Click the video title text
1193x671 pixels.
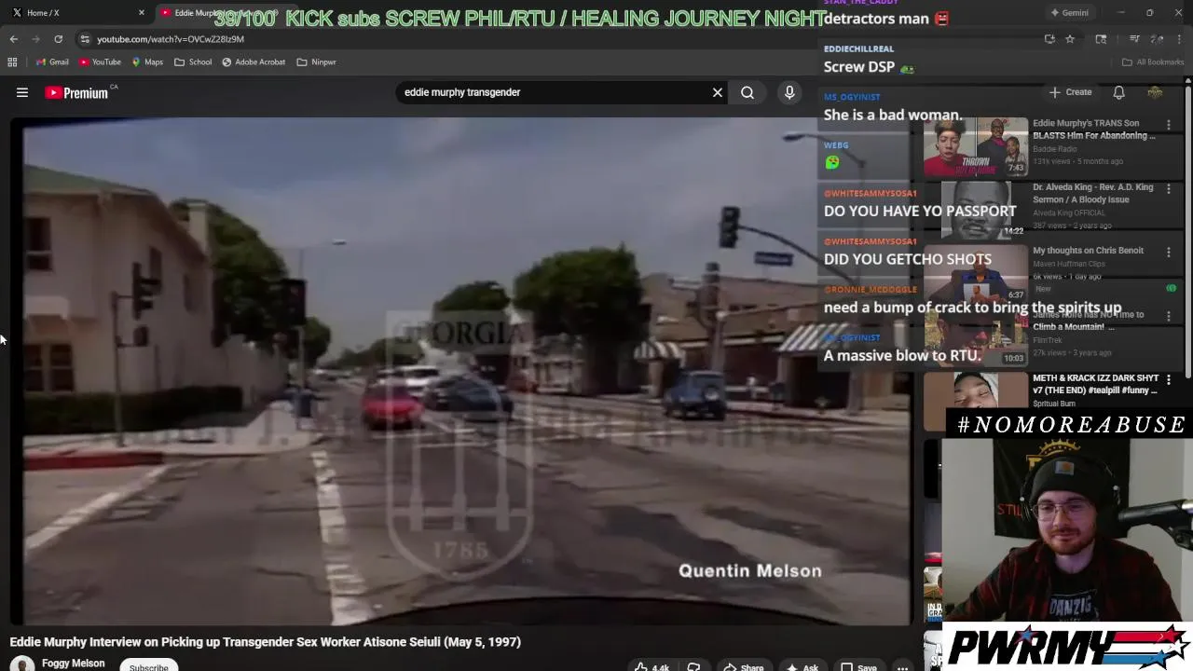coord(265,642)
